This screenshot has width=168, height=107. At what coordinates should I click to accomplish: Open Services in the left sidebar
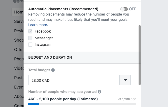(19, 21)
